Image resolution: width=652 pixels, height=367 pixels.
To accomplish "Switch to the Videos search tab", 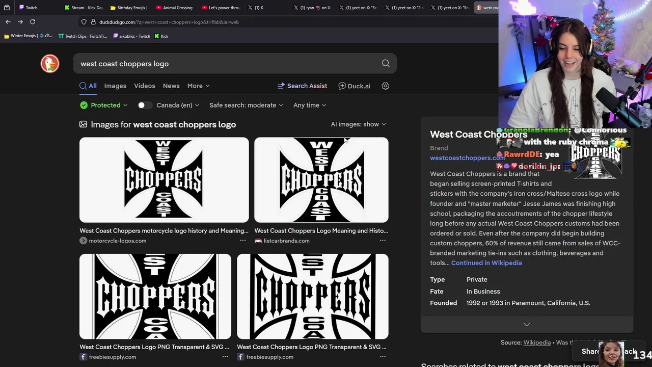I will [145, 86].
